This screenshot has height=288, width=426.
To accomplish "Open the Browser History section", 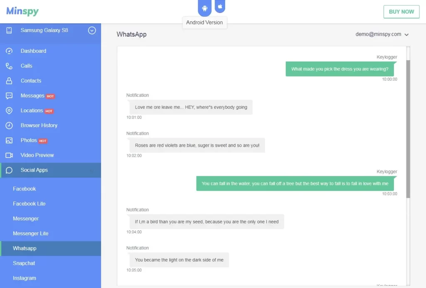I will tap(50, 126).
